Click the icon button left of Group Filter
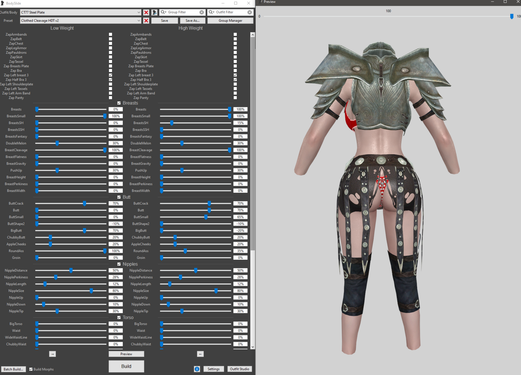 [154, 12]
